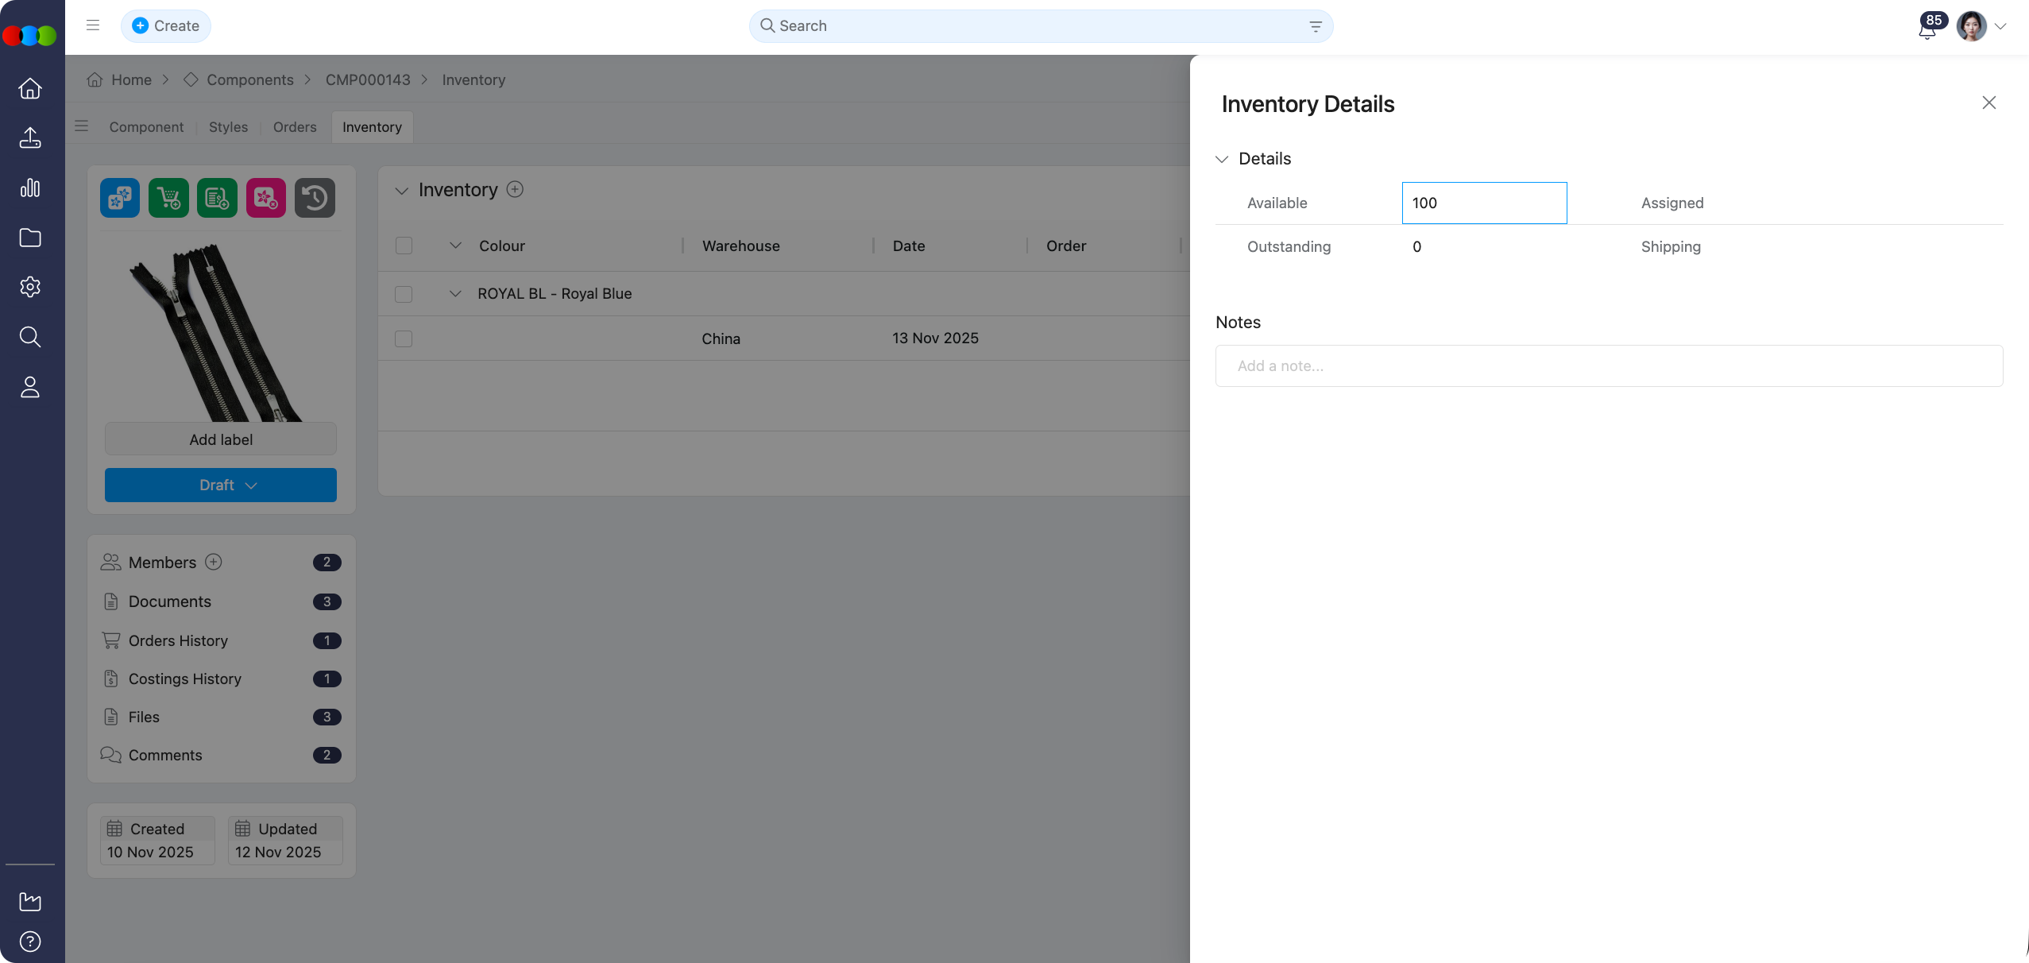
Task: Collapse the Details section
Action: 1223,158
